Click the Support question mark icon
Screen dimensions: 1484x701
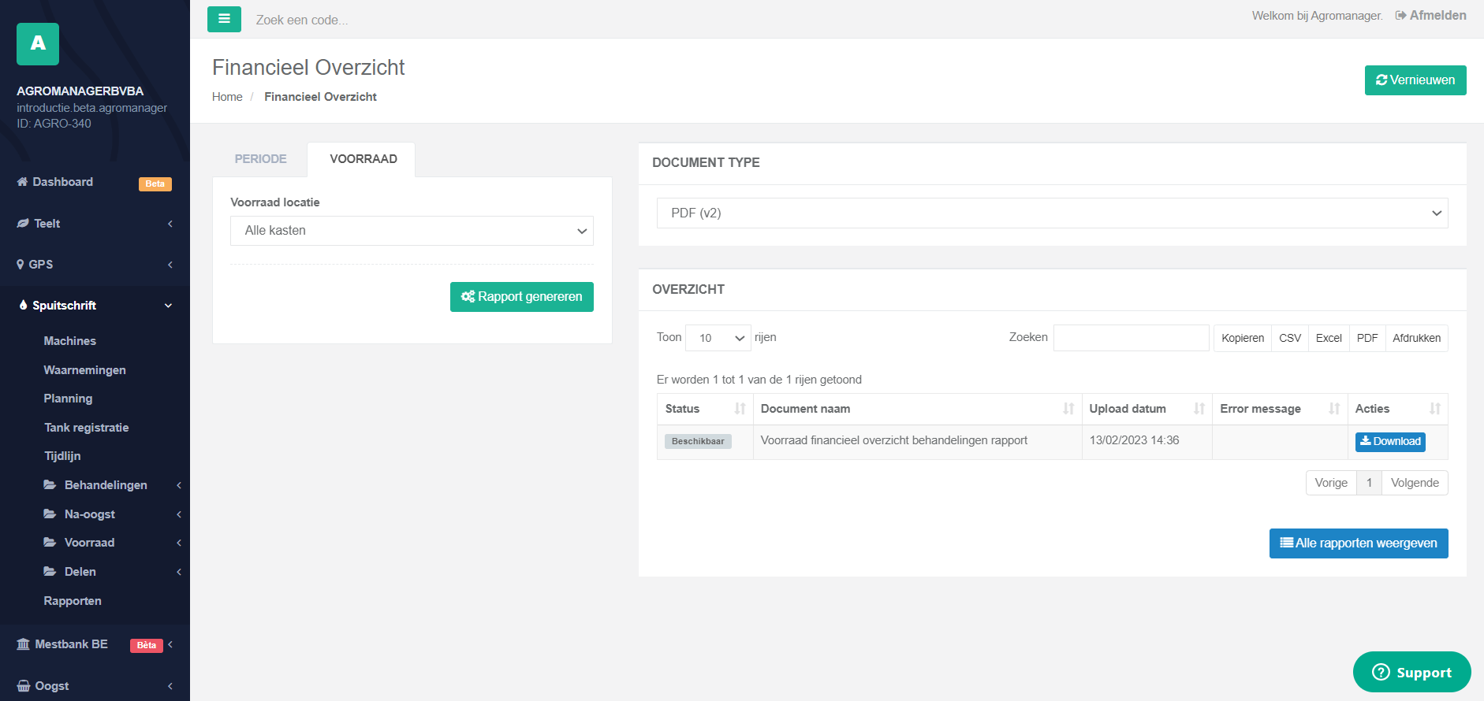pos(1381,672)
